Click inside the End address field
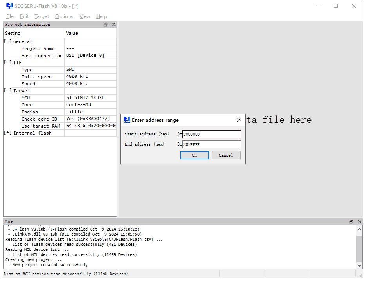 coord(211,144)
